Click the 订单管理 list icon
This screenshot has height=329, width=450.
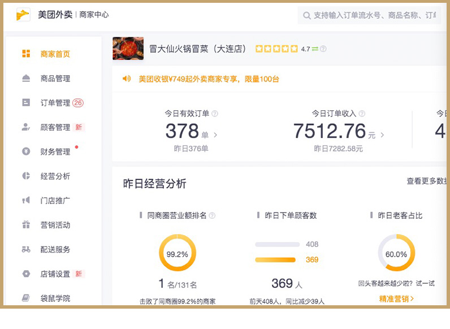click(26, 102)
